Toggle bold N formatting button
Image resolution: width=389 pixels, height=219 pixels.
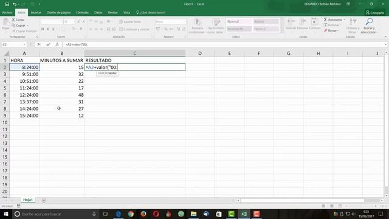[43, 29]
